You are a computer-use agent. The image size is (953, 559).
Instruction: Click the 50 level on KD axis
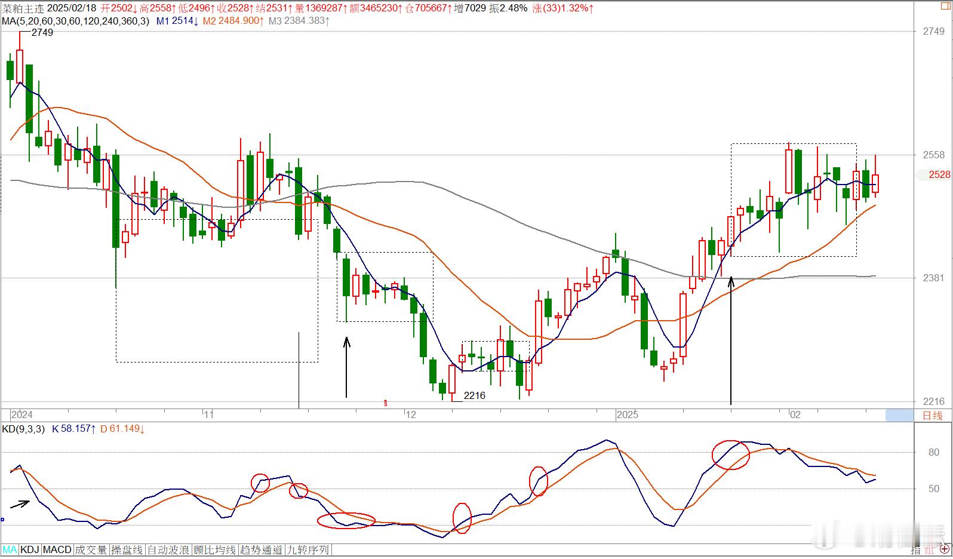tap(934, 489)
